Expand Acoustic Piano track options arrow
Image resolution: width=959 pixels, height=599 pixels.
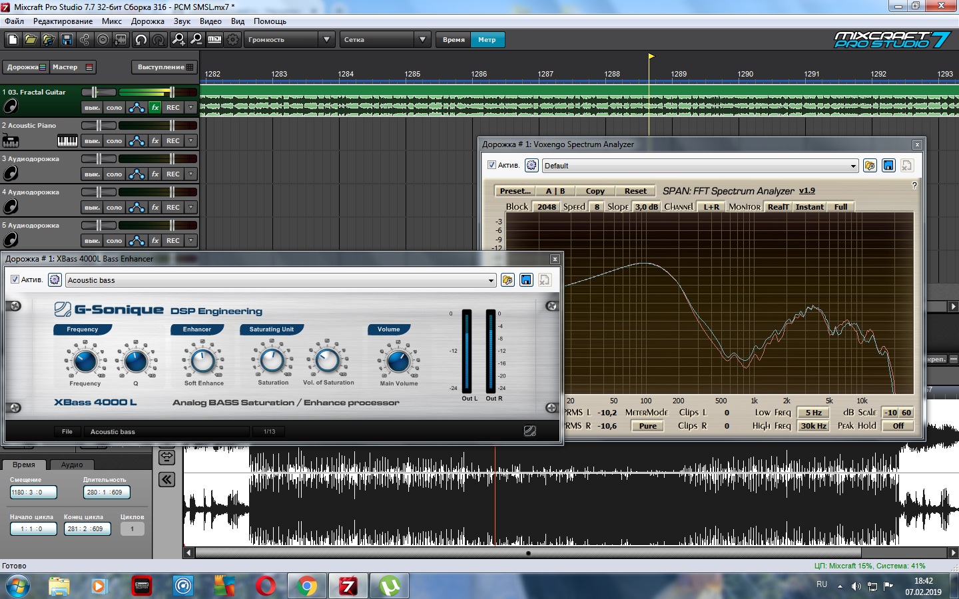(191, 140)
